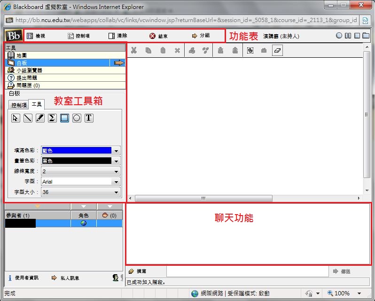Click the chat message input field
Image resolution: width=375 pixels, height=301 pixels.
coord(247,271)
